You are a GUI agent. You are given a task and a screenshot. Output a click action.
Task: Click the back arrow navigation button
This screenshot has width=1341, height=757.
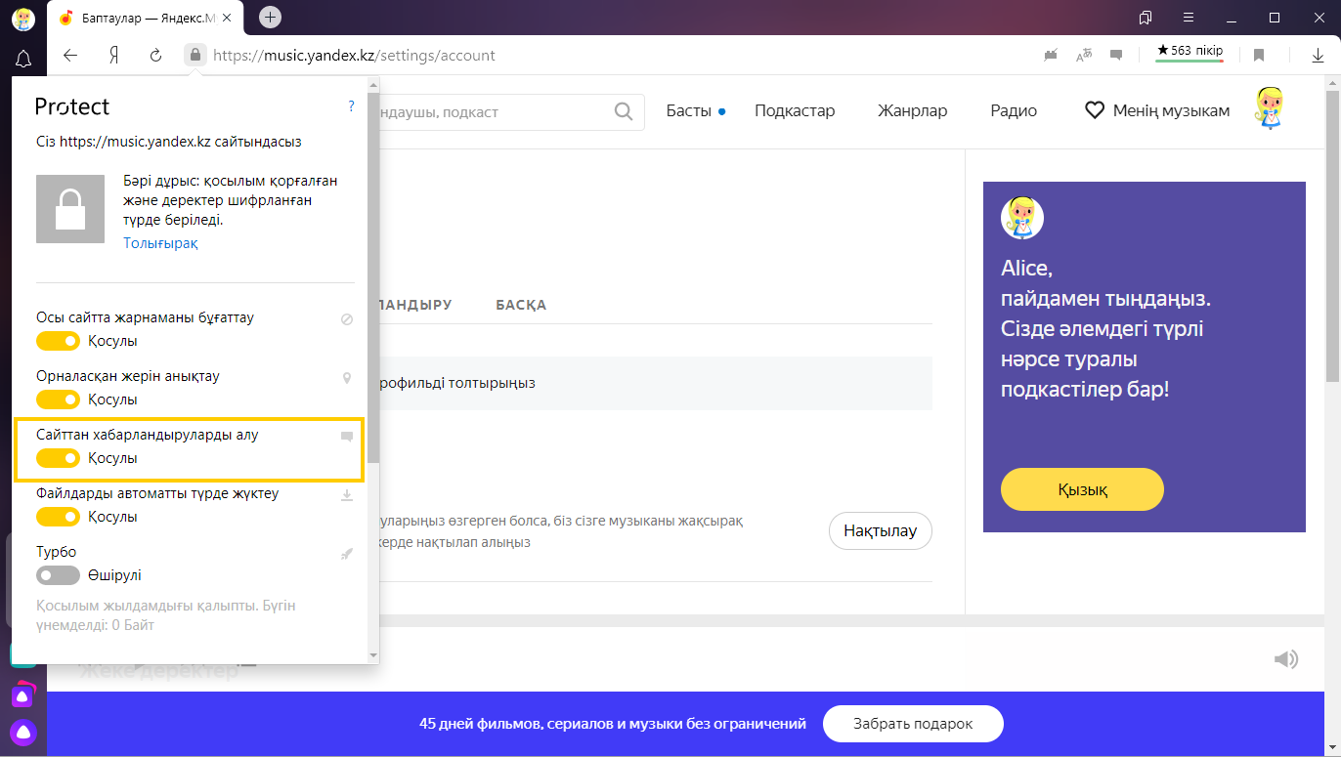tap(70, 56)
